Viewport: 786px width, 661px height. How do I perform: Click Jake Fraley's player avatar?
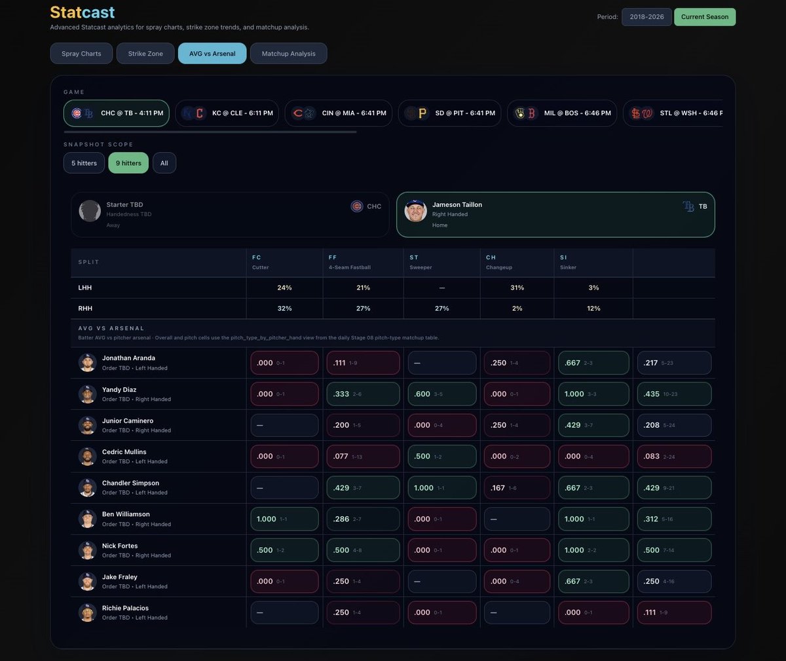[88, 581]
